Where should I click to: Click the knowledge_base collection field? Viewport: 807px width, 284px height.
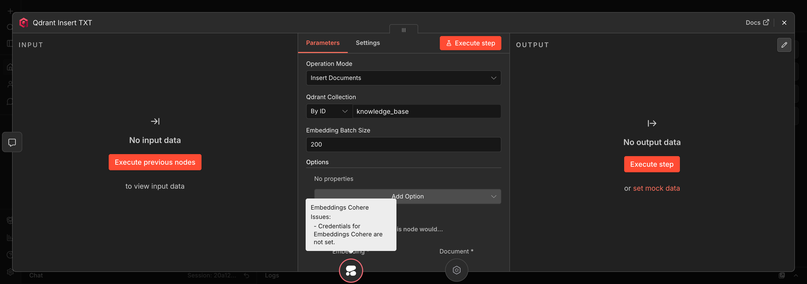(x=426, y=111)
